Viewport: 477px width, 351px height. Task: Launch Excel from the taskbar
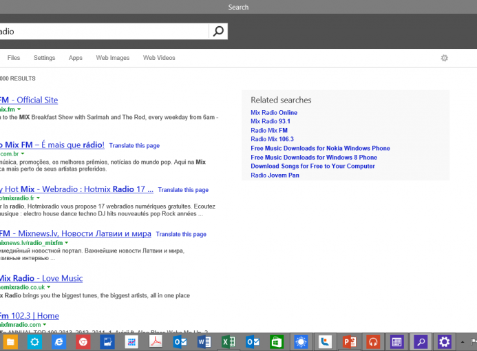pyautogui.click(x=228, y=341)
